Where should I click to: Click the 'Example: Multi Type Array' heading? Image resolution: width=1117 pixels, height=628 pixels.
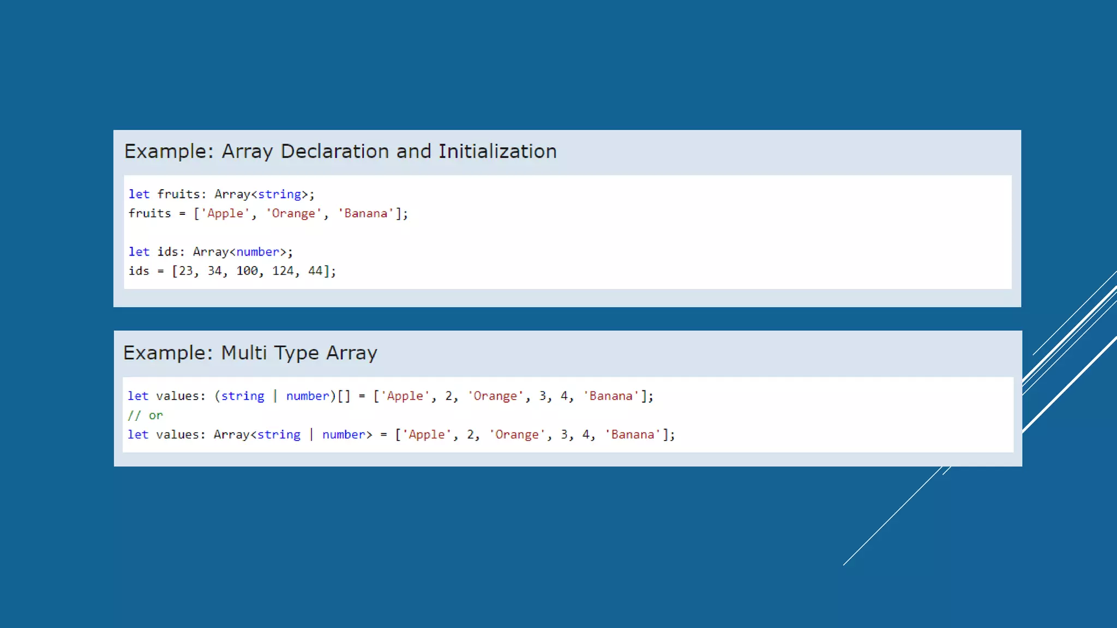pyautogui.click(x=250, y=353)
